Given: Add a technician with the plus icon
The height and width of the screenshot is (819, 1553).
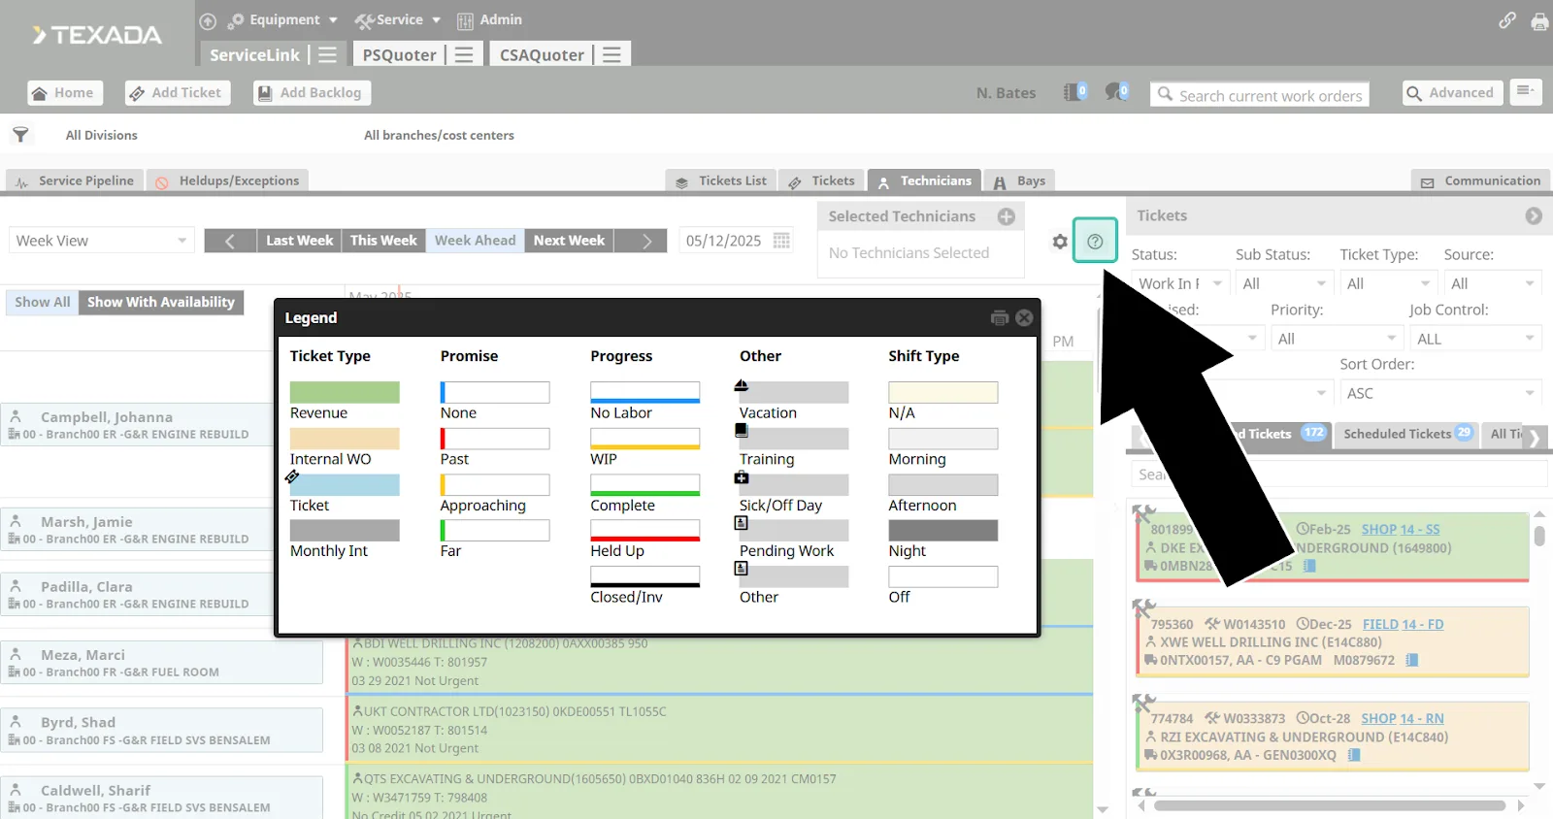Looking at the screenshot, I should [1007, 216].
